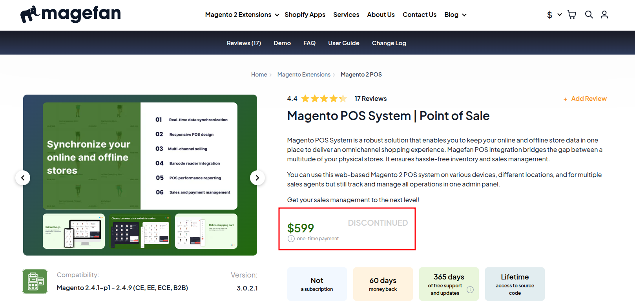This screenshot has height=305, width=635.
Task: Follow the Home breadcrumb link
Action: coord(259,75)
